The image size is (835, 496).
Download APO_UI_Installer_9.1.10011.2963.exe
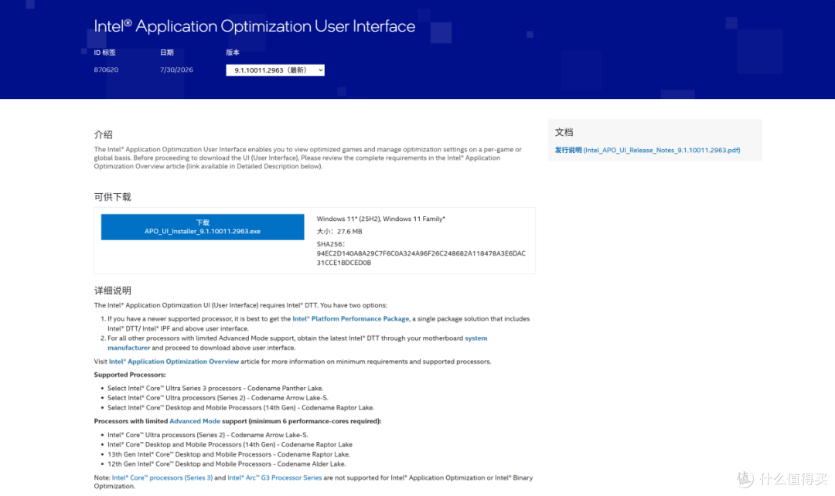click(x=203, y=227)
